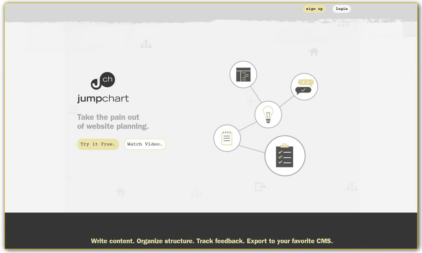Click the faint plus icon beside the lightbulb
Viewport: 422px width, 253px height.
tap(250, 101)
